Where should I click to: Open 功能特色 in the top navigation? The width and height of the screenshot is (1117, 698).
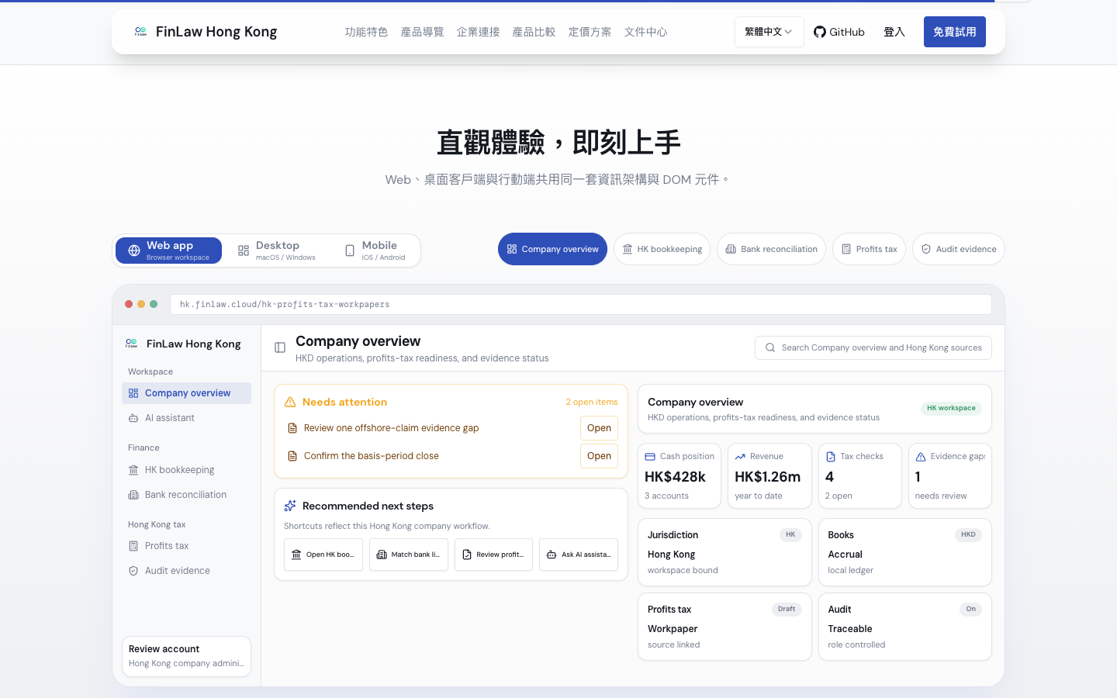366,32
